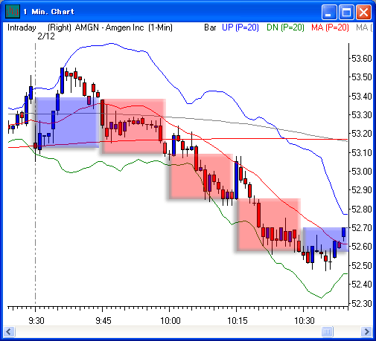Click the 10:15 time axis label
The height and width of the screenshot is (341, 376).
(238, 321)
